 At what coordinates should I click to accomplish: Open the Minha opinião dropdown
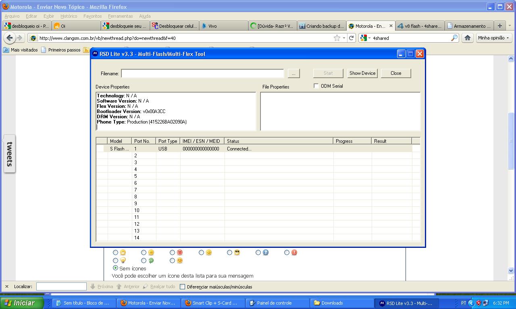pyautogui.click(x=494, y=38)
